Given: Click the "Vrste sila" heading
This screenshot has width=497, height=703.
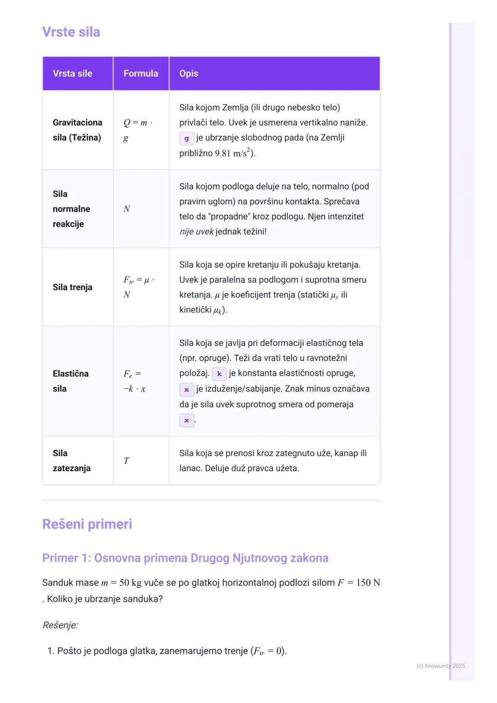Looking at the screenshot, I should pos(71,32).
